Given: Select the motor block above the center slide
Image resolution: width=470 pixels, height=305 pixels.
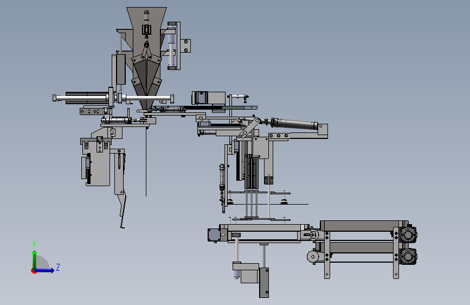Looking at the screenshot, I should point(209,98).
